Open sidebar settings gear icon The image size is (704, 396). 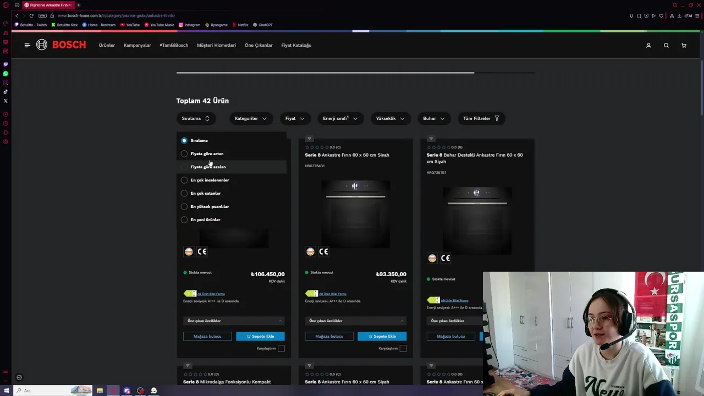coord(5,141)
